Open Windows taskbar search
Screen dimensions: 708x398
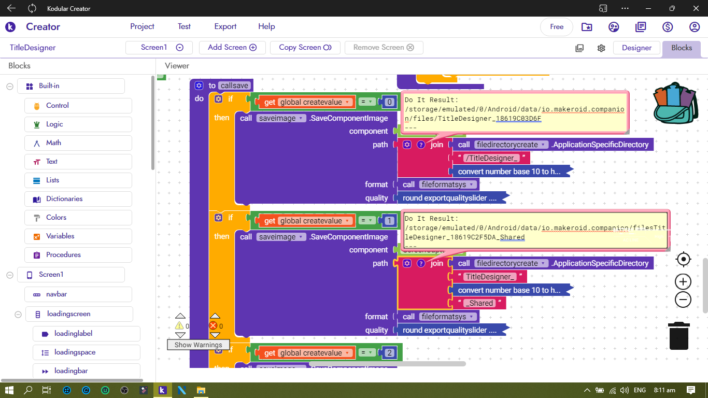pyautogui.click(x=28, y=390)
